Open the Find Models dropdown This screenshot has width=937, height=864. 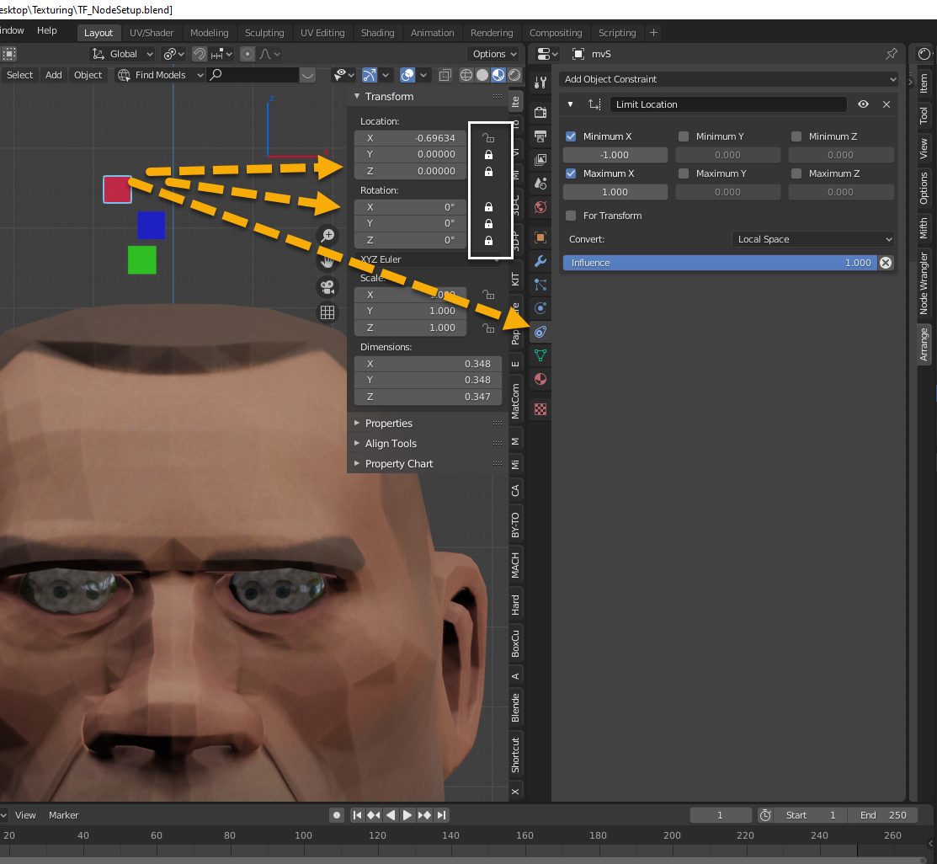pos(160,75)
